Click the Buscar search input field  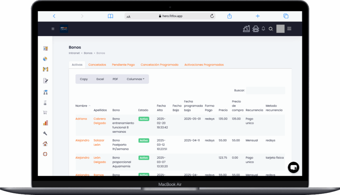pyautogui.click(x=265, y=90)
